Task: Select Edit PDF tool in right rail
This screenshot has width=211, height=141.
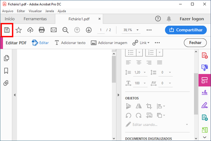Action: (x=205, y=80)
